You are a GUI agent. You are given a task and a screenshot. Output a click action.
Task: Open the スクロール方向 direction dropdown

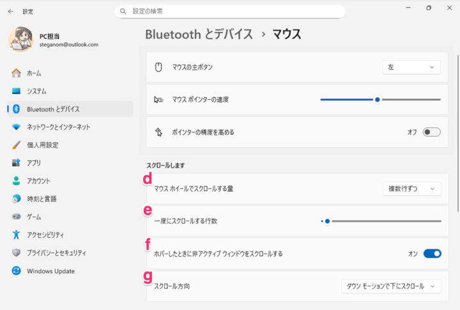390,286
